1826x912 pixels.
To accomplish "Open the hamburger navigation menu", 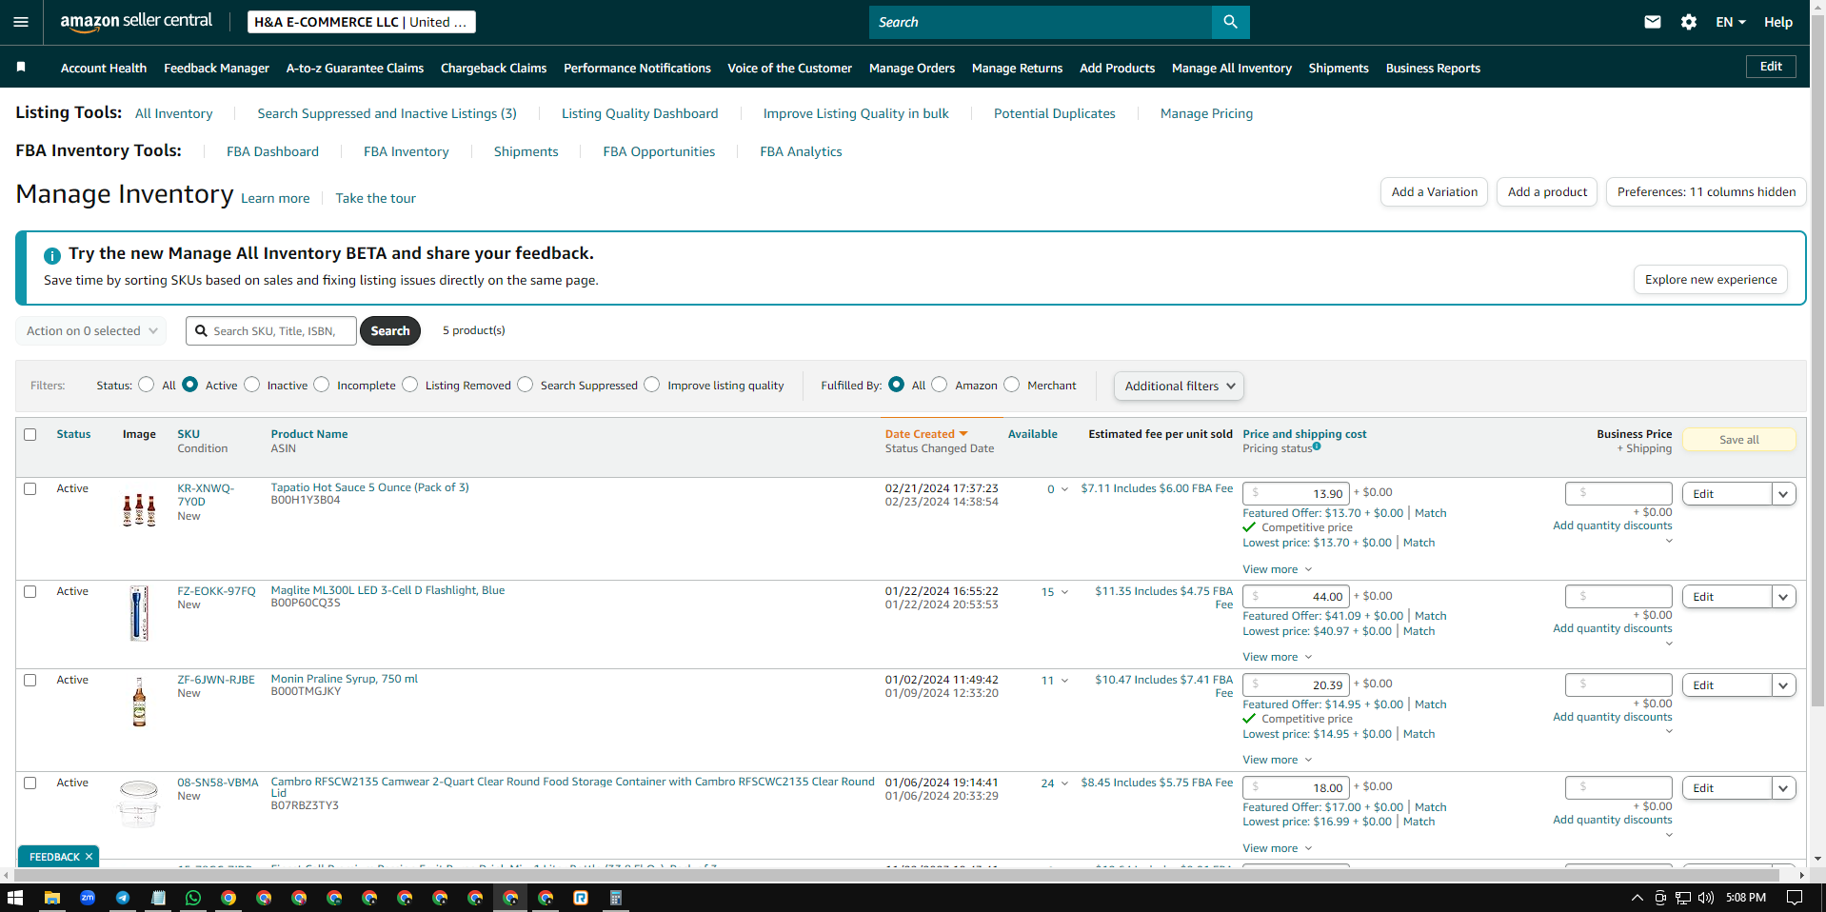I will pos(21,22).
